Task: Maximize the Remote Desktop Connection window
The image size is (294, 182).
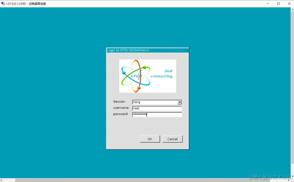Action: click(278, 4)
